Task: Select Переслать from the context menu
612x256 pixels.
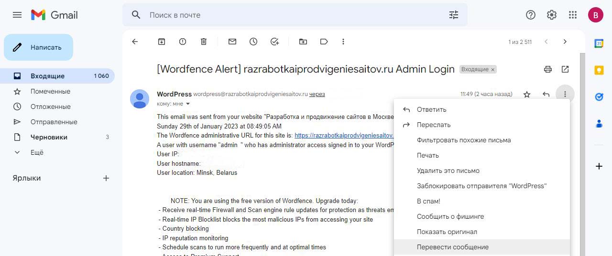Action: pos(433,125)
